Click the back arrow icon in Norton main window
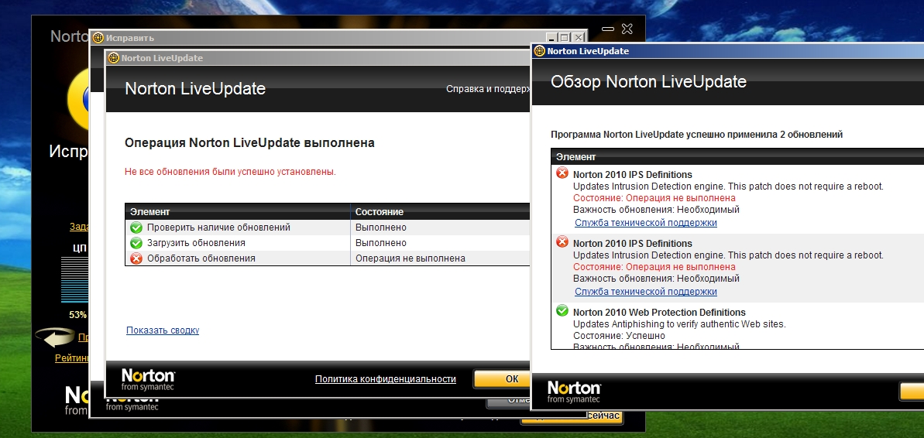Image resolution: width=924 pixels, height=438 pixels. [56, 337]
